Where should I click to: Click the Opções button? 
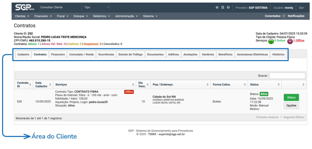pos(291,105)
